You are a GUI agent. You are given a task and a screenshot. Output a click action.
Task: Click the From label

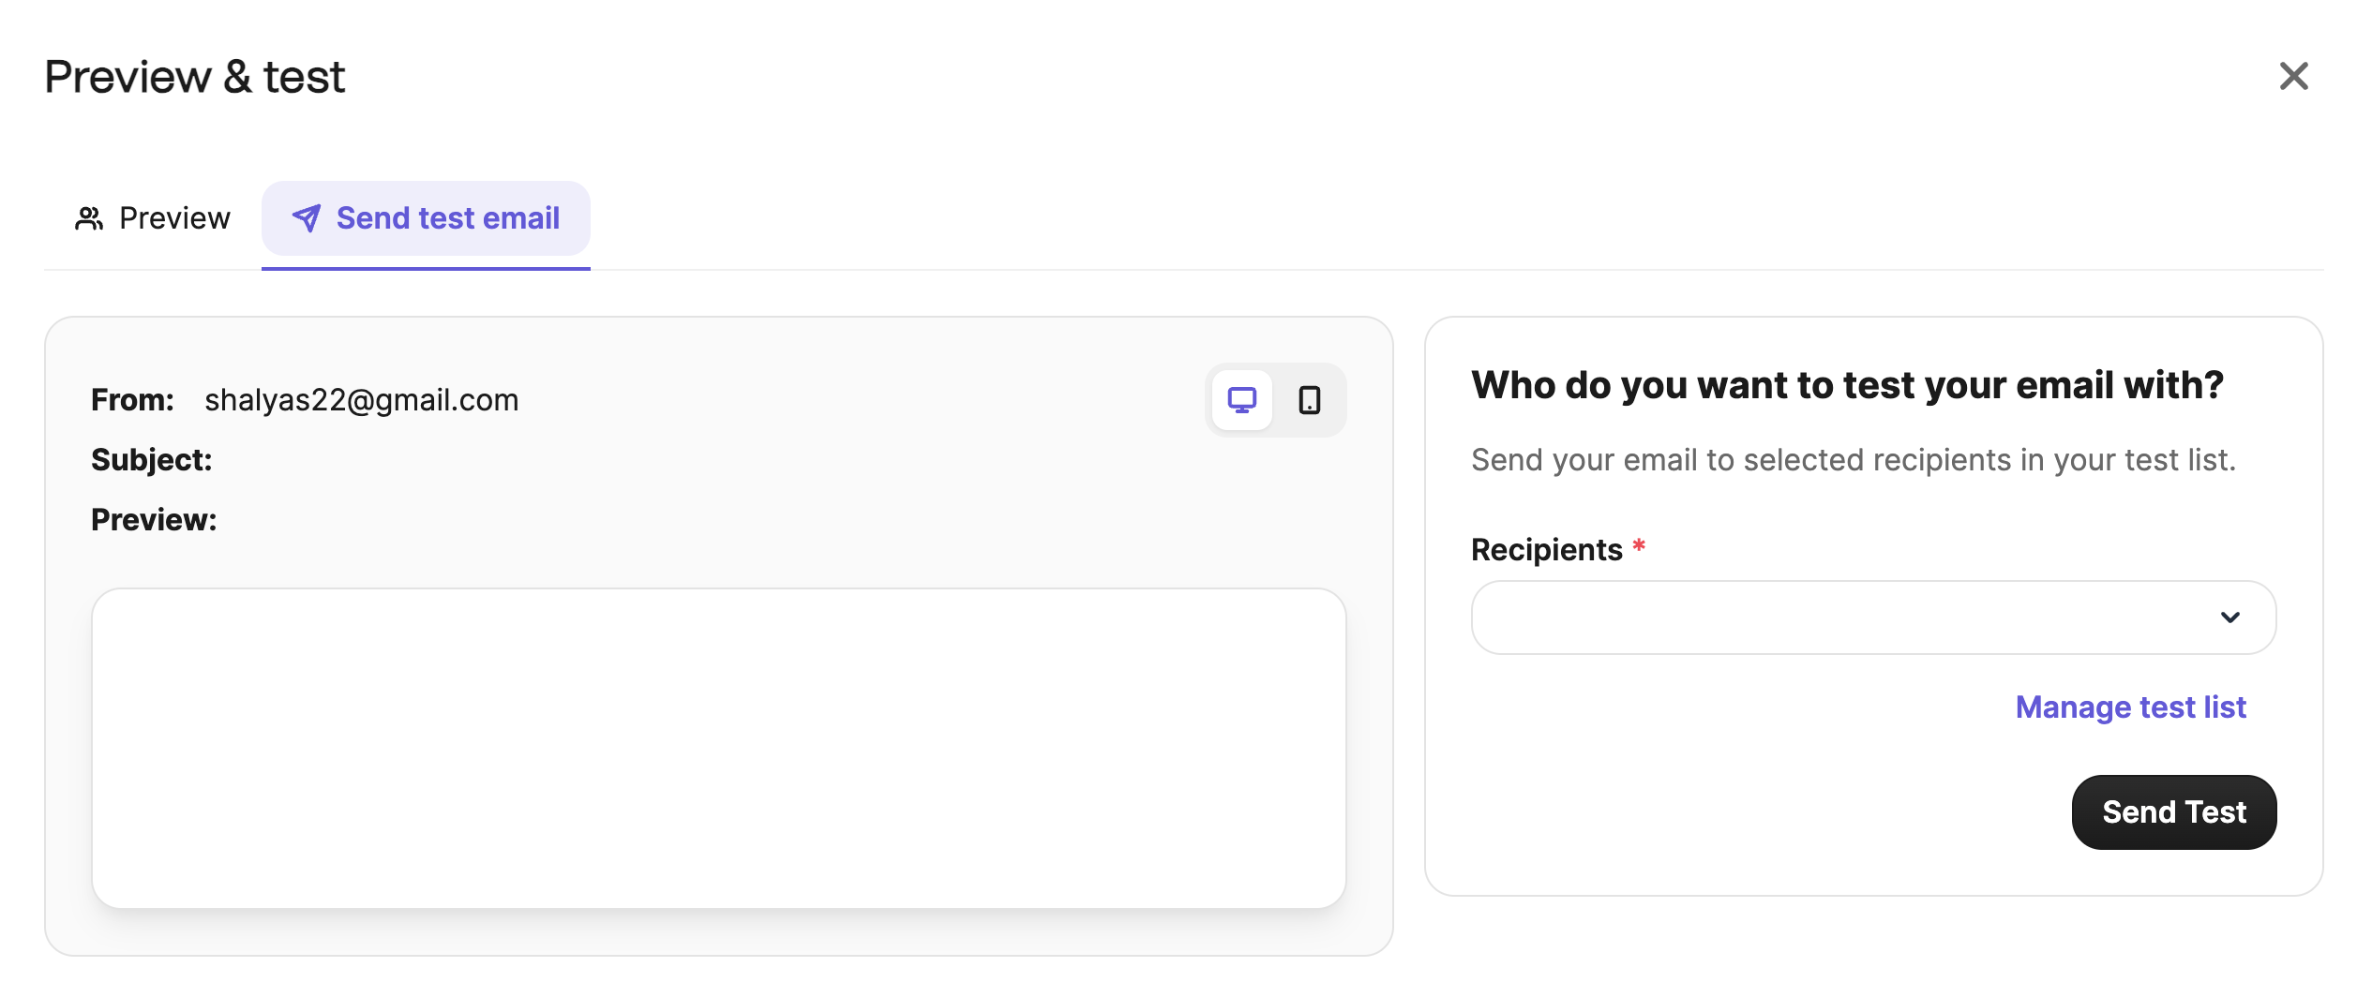pos(132,400)
